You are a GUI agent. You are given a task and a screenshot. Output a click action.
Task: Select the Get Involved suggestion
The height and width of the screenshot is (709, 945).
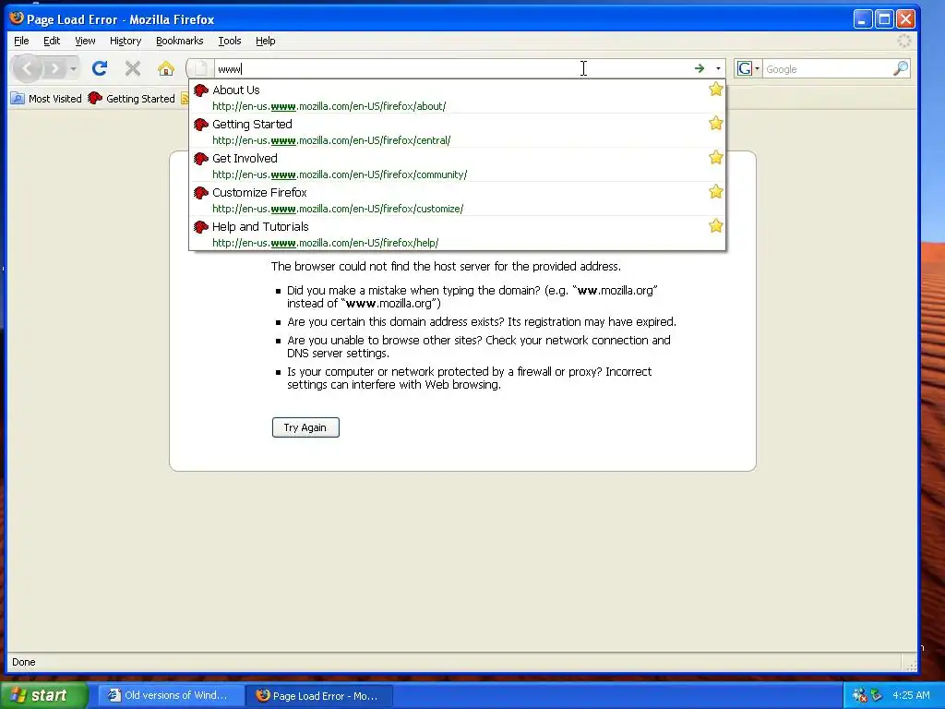point(458,165)
